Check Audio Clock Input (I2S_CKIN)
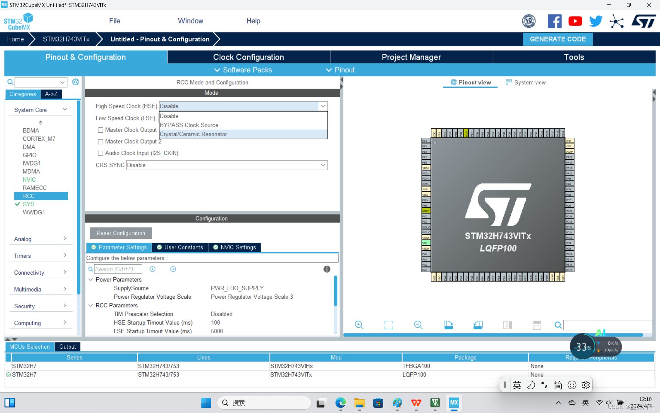This screenshot has width=660, height=413. 100,153
